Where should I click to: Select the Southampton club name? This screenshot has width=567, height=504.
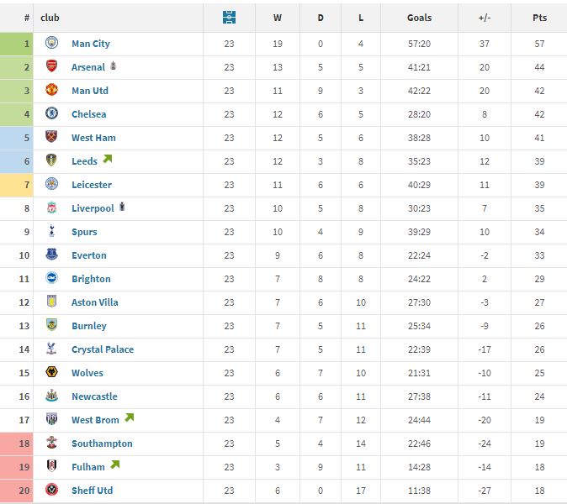tap(102, 444)
